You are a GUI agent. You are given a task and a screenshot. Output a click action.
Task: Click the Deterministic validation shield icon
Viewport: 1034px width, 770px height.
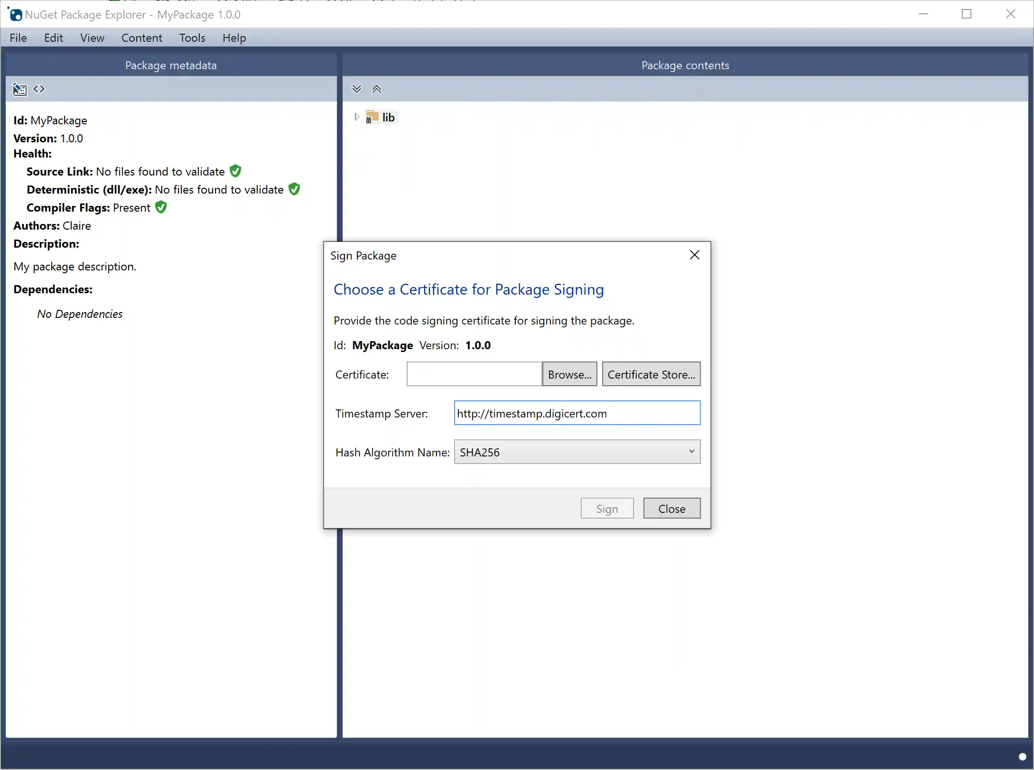pos(294,189)
